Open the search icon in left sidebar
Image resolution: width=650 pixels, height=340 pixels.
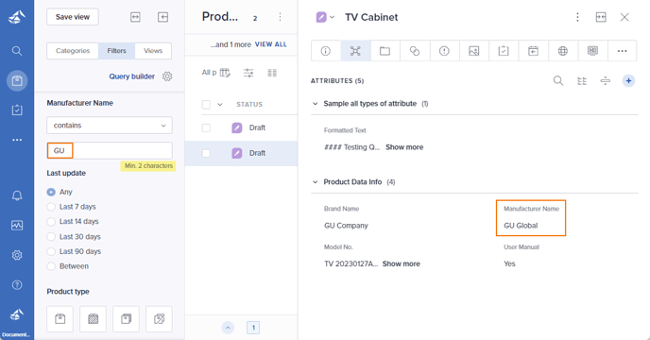17,51
